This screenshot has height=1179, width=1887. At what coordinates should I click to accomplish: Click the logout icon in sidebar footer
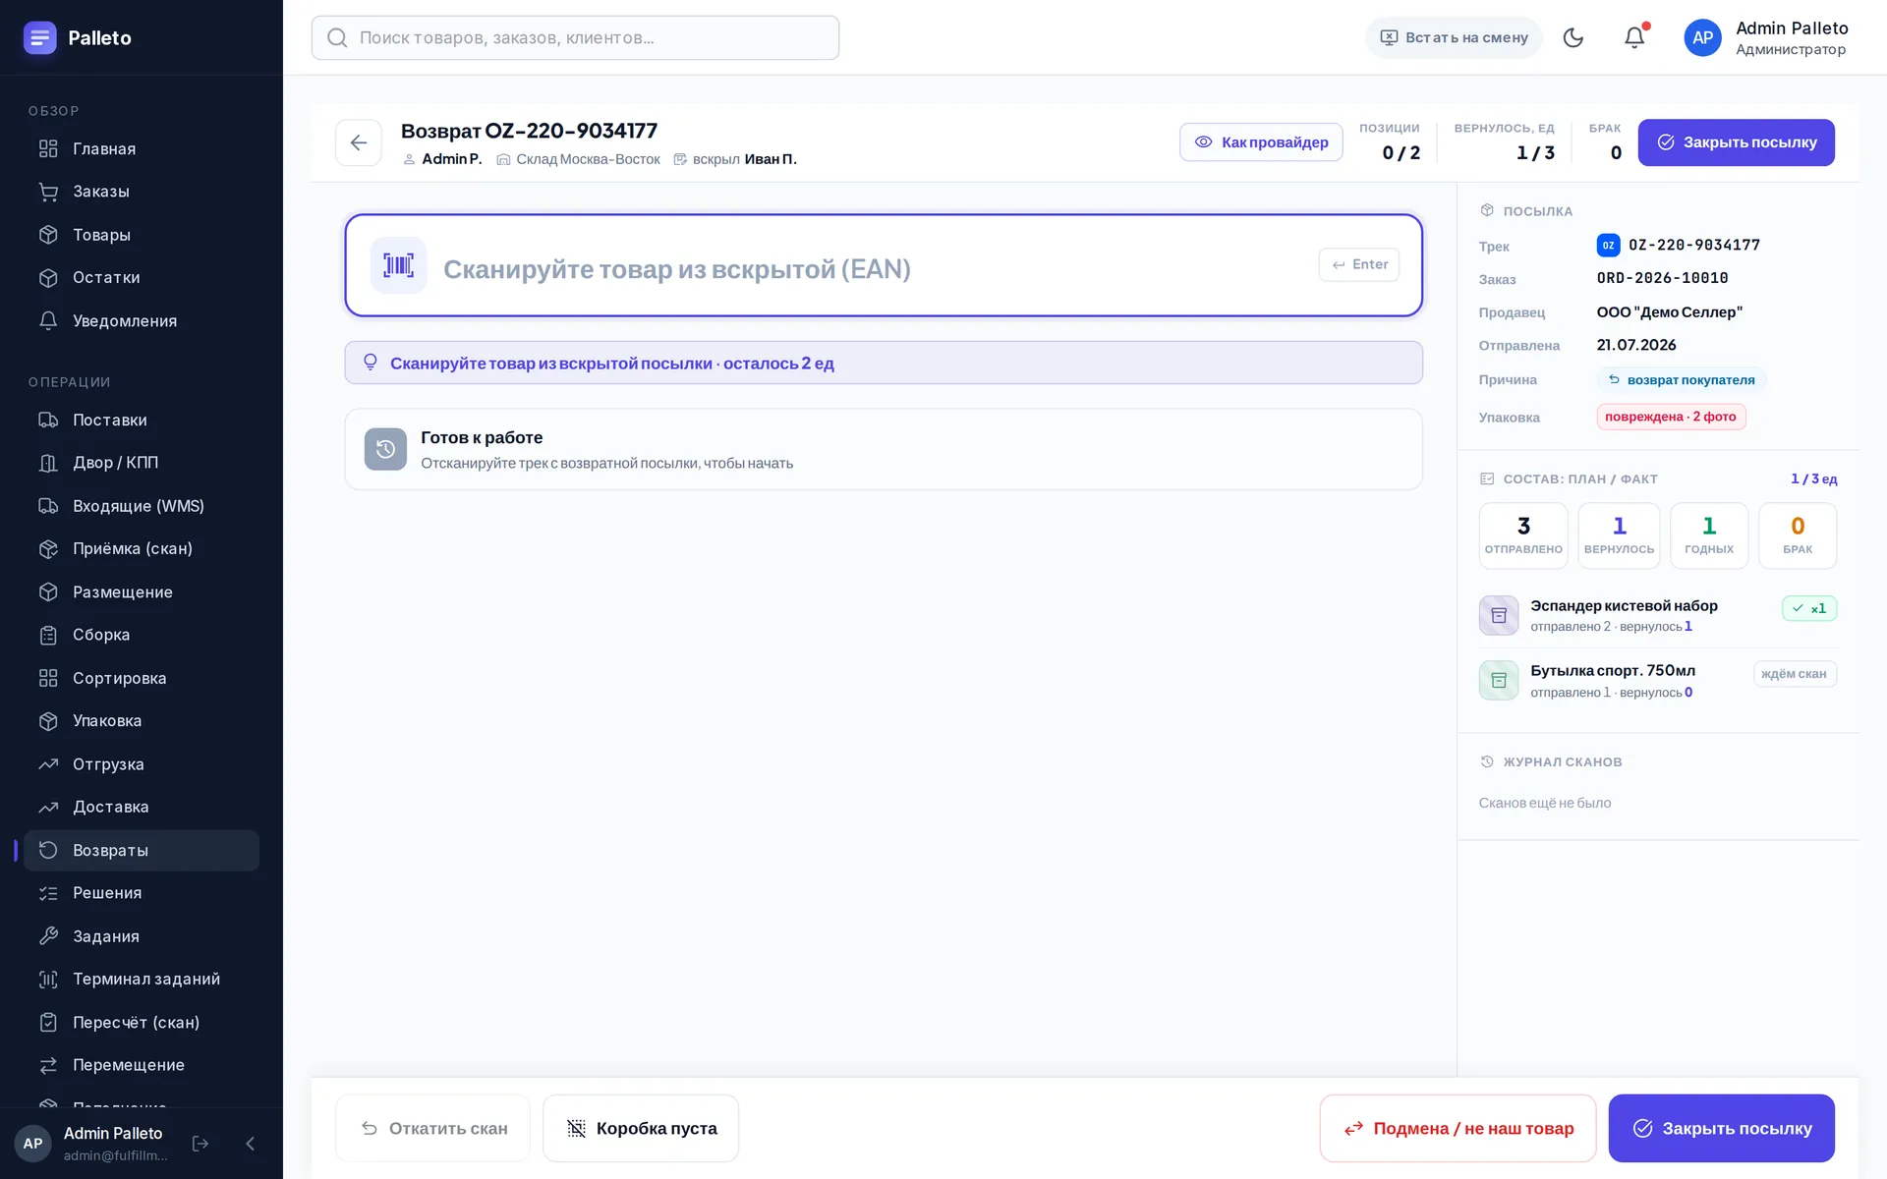[200, 1144]
